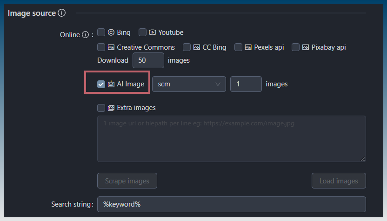Click the Scrape images button
The width and height of the screenshot is (387, 221).
pos(127,181)
